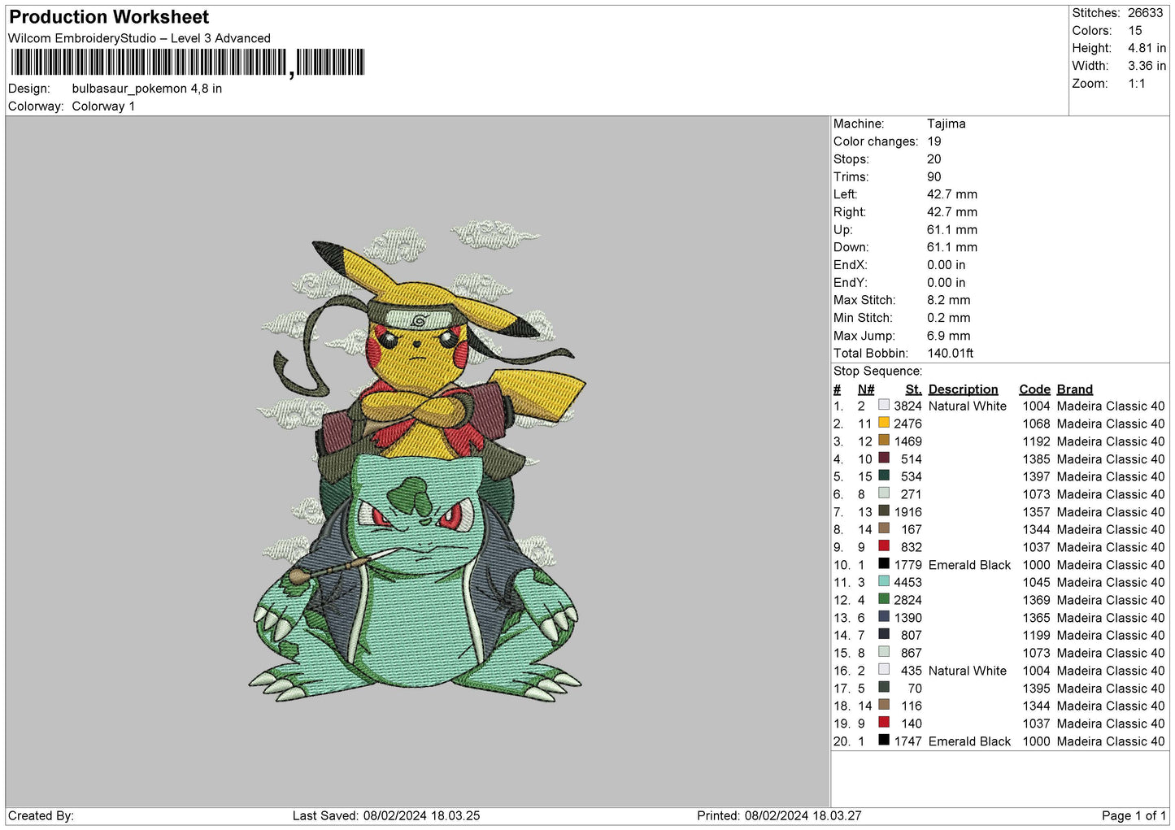
Task: Click the Colors value 15
Action: pos(1135,31)
